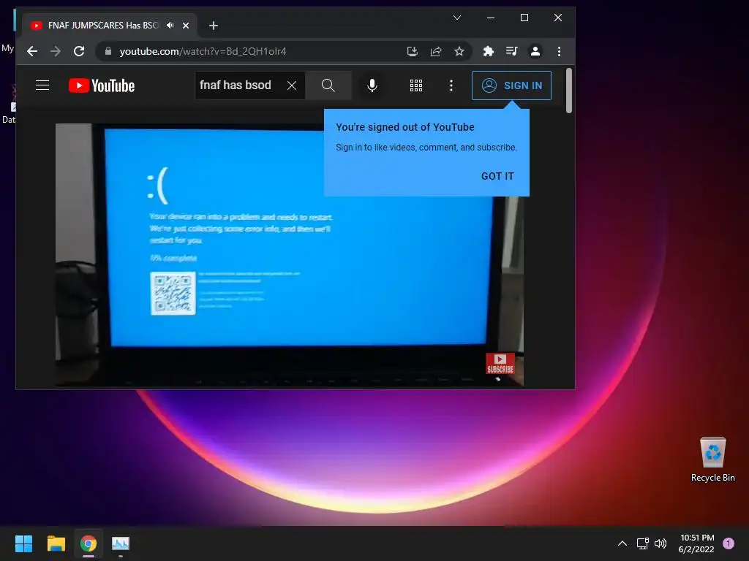Click the YouTube logo

(x=102, y=85)
